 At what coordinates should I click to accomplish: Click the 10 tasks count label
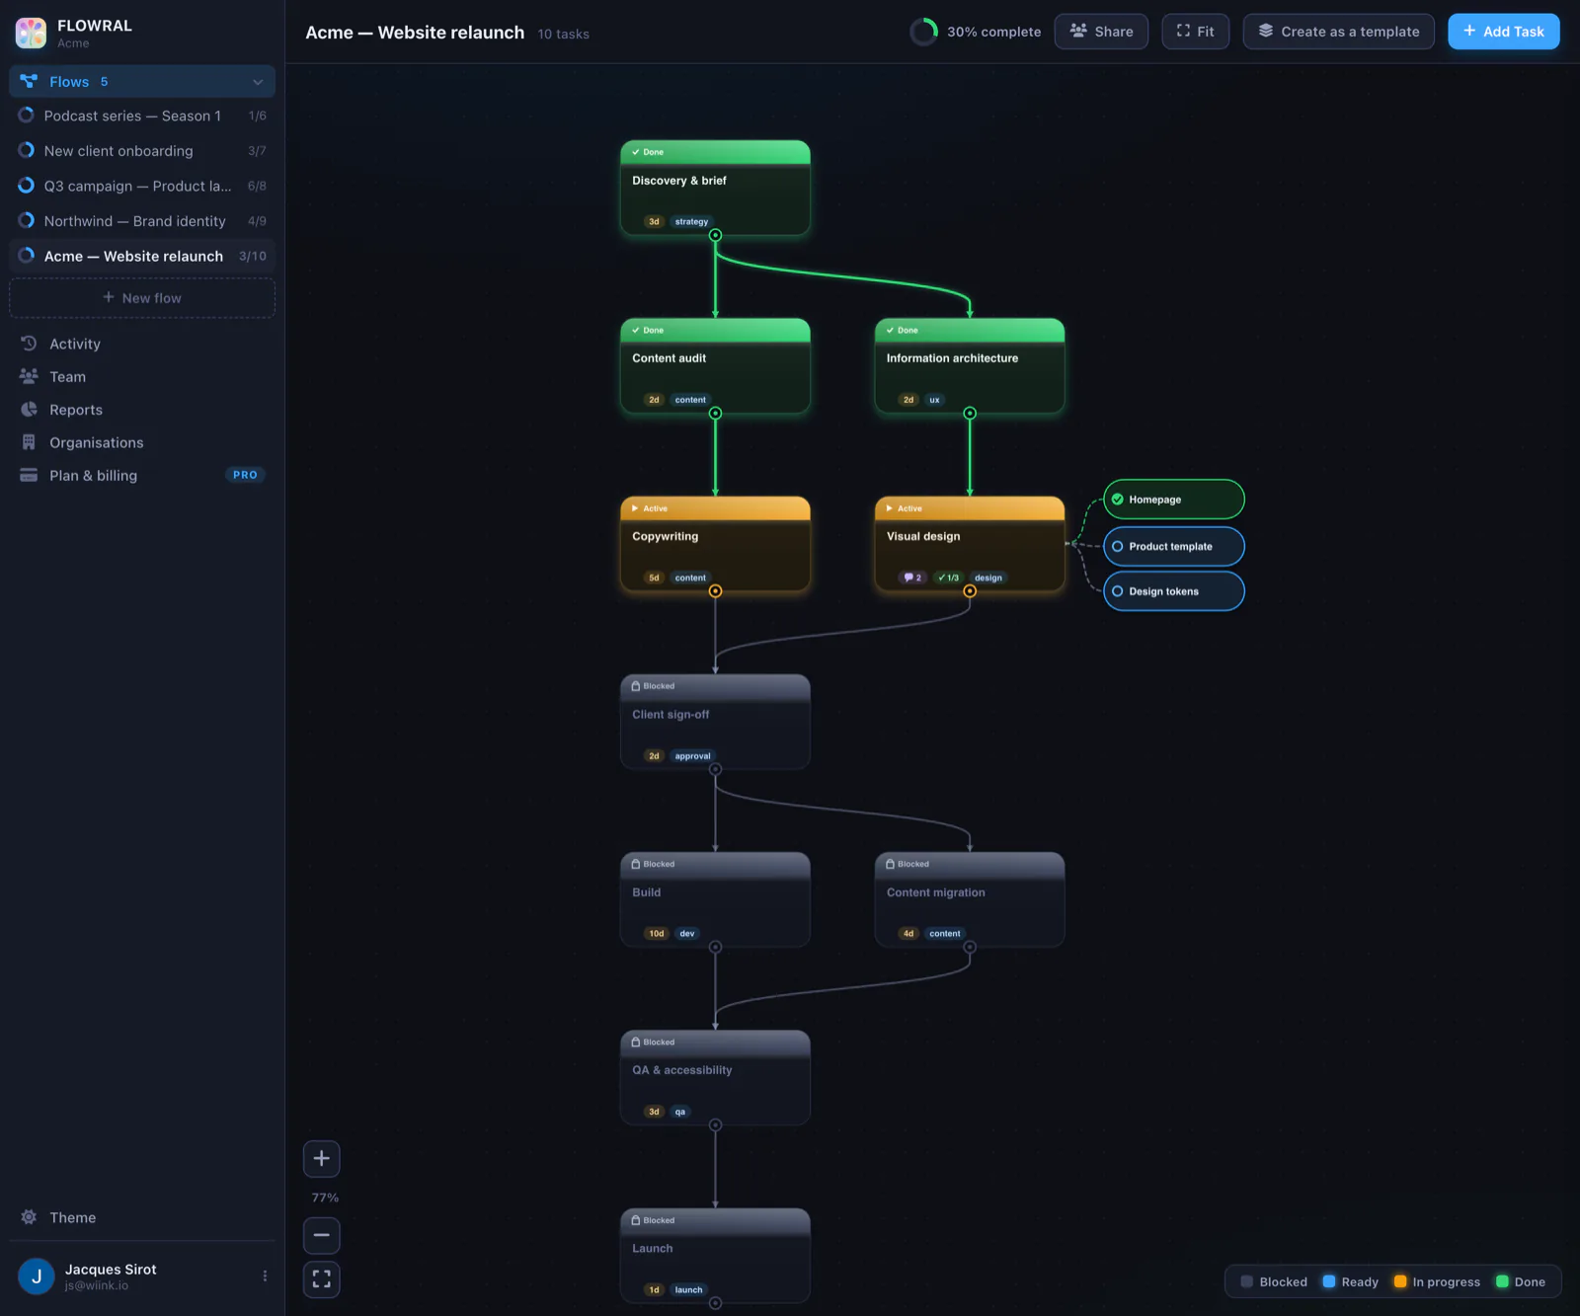click(563, 34)
